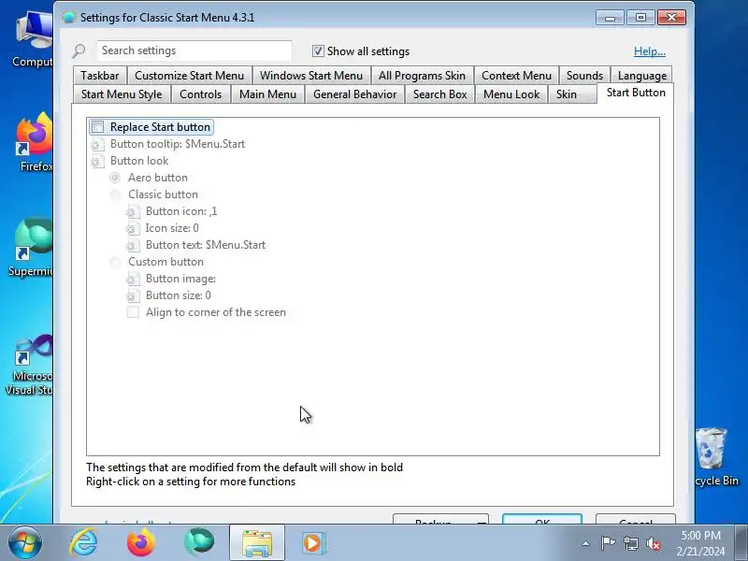
Task: Open the Search Box tab
Action: coord(439,94)
